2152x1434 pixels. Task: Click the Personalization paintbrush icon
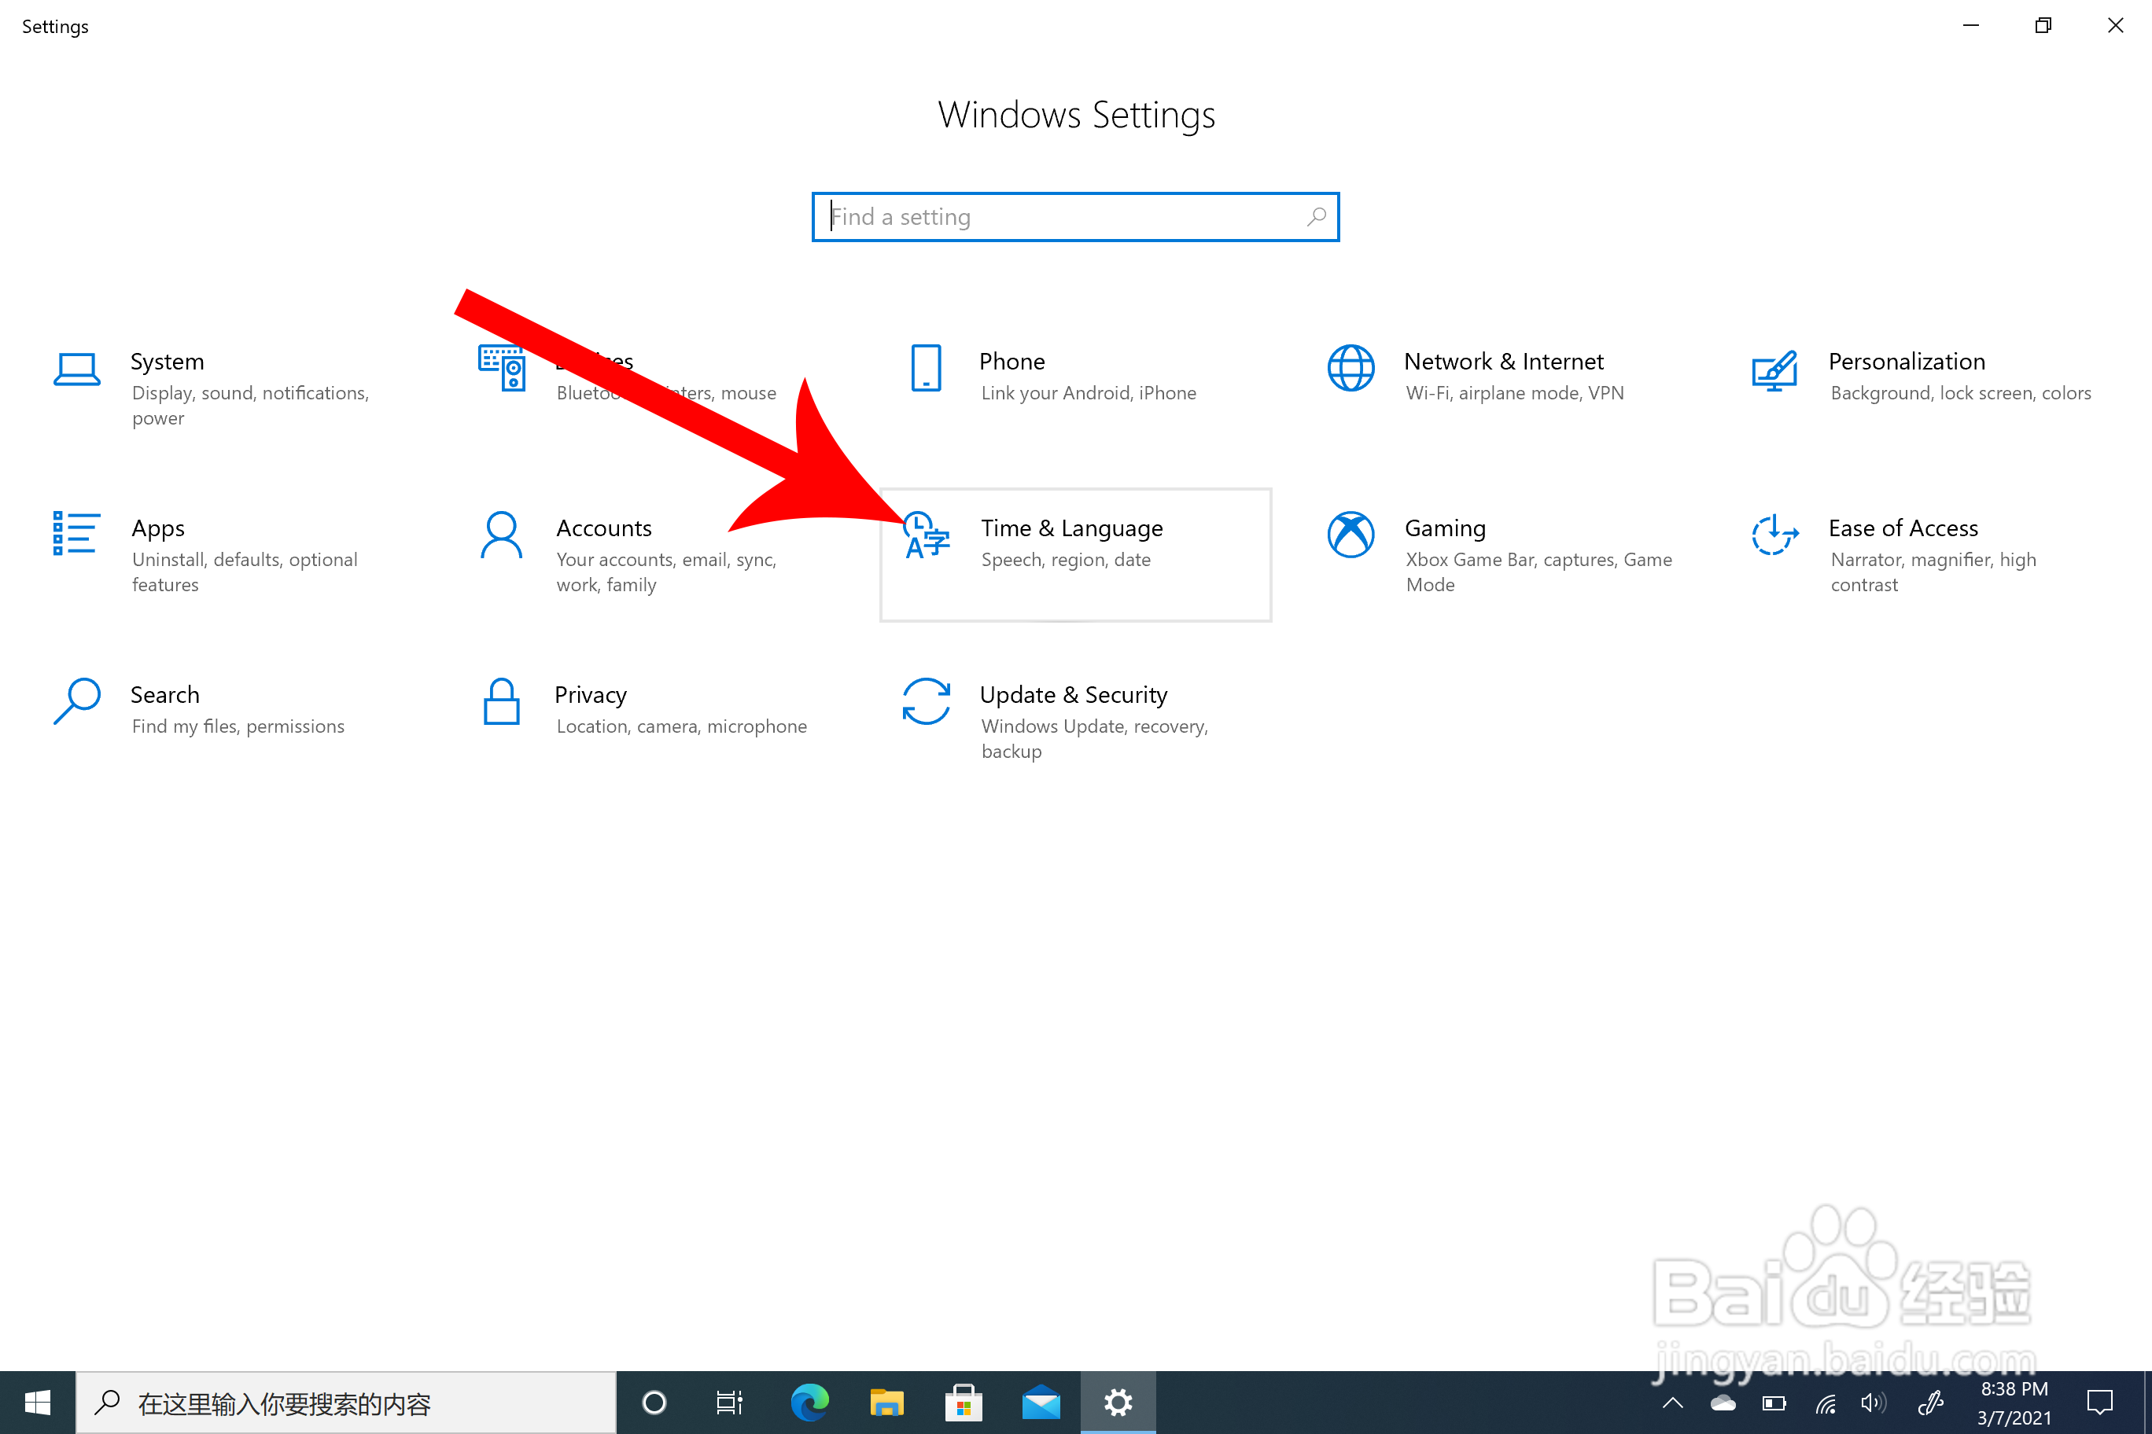point(1774,370)
